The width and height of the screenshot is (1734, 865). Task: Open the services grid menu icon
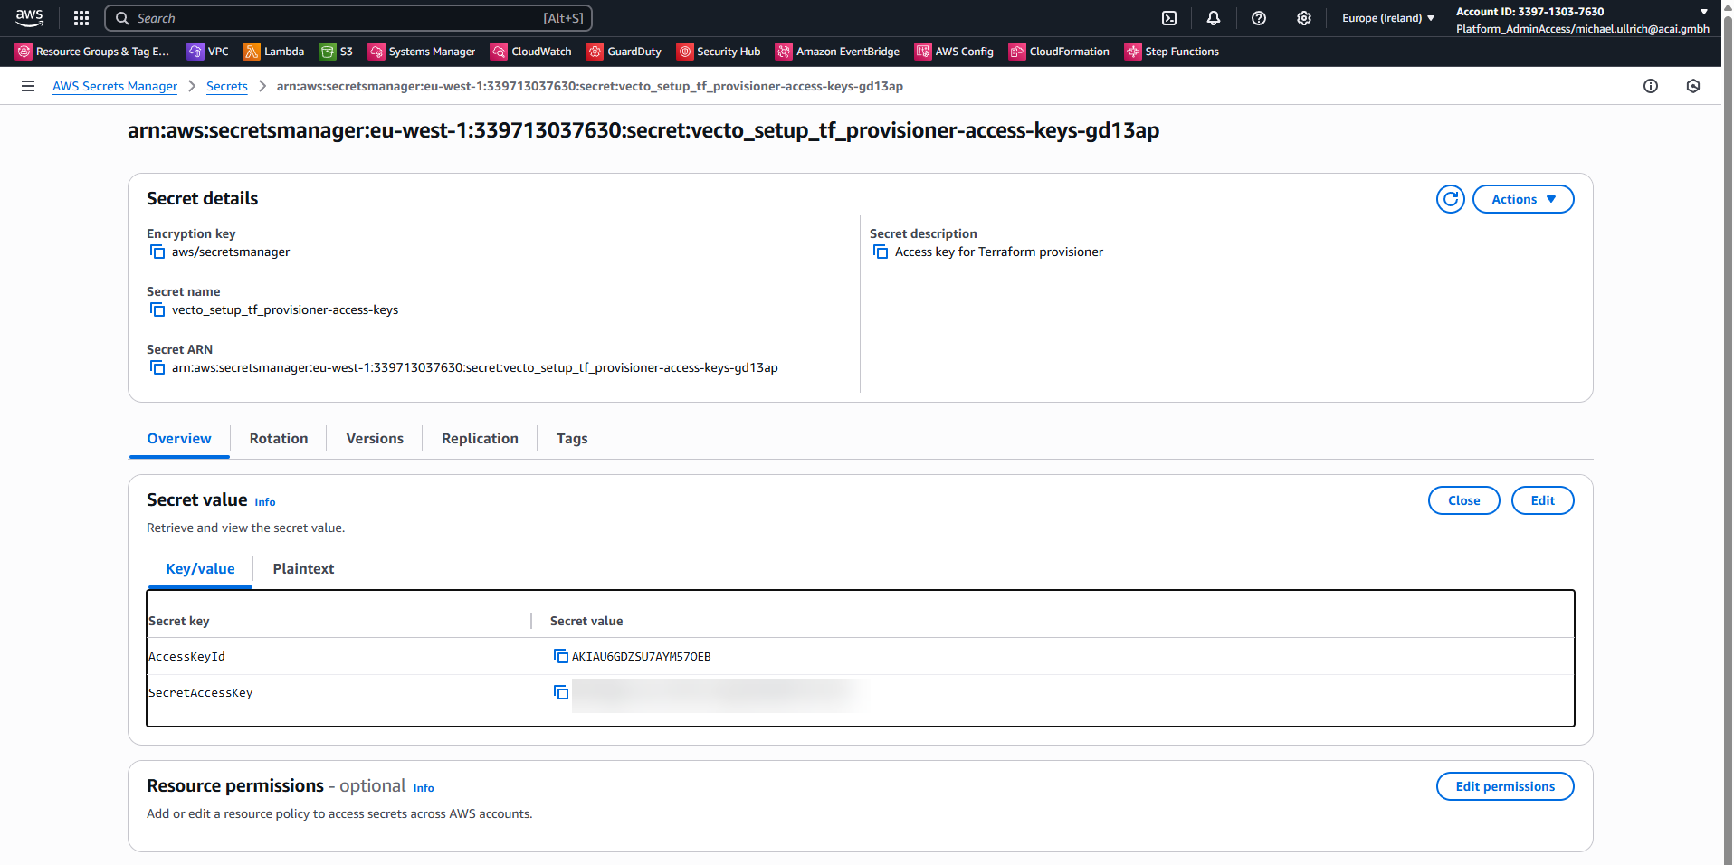81,18
